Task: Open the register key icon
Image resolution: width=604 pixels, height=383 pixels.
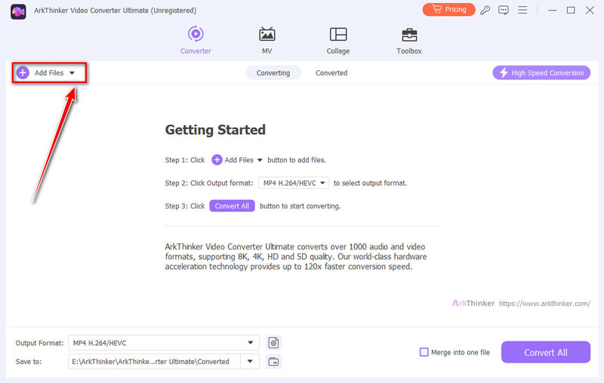Action: pos(485,10)
